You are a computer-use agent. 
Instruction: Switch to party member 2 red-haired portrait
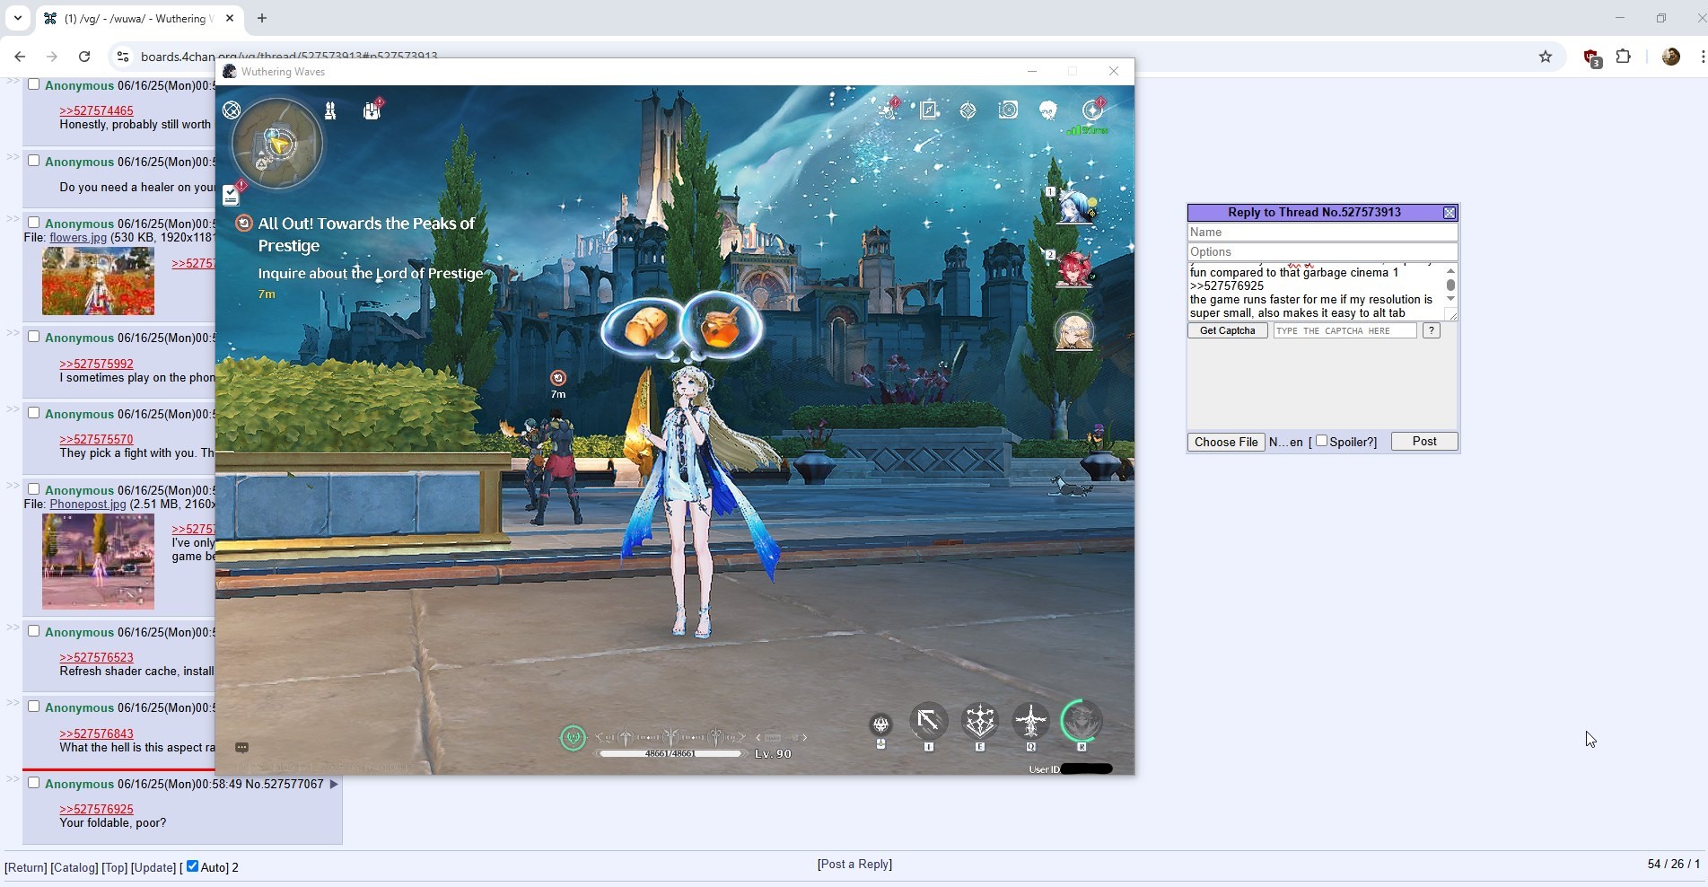1073,268
